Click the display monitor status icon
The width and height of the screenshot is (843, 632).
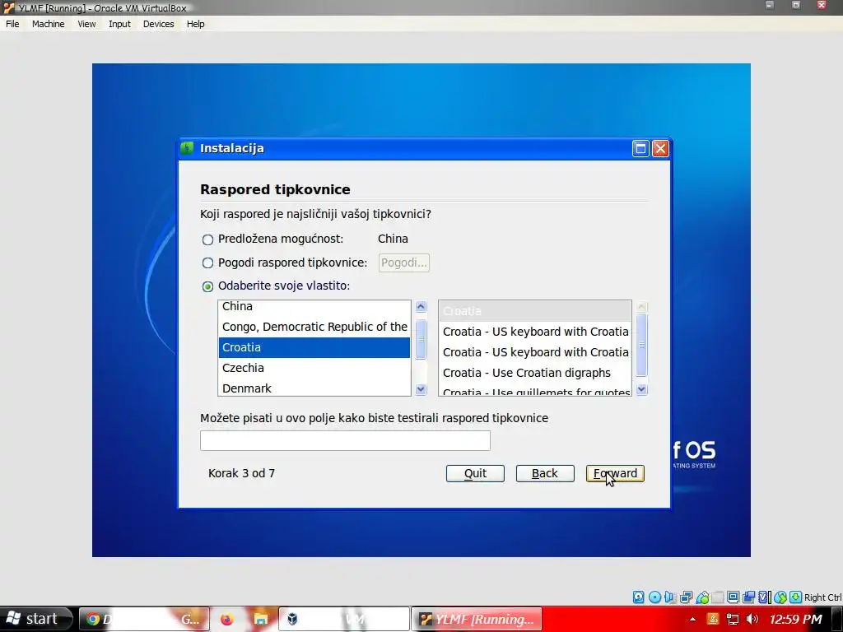[733, 597]
